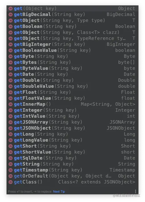The height and width of the screenshot is (202, 145).
Task: Pick getOrDefault completion entry
Action: [x=72, y=176]
